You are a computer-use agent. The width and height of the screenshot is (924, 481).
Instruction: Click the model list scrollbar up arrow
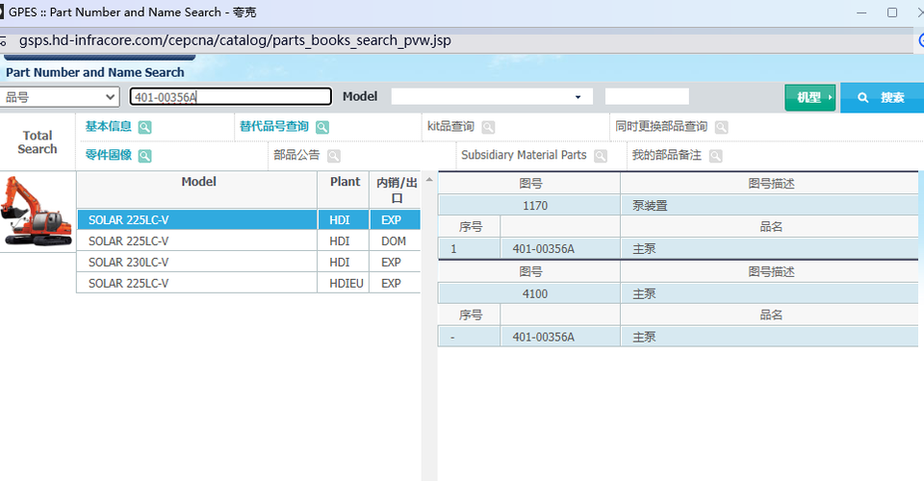click(429, 180)
